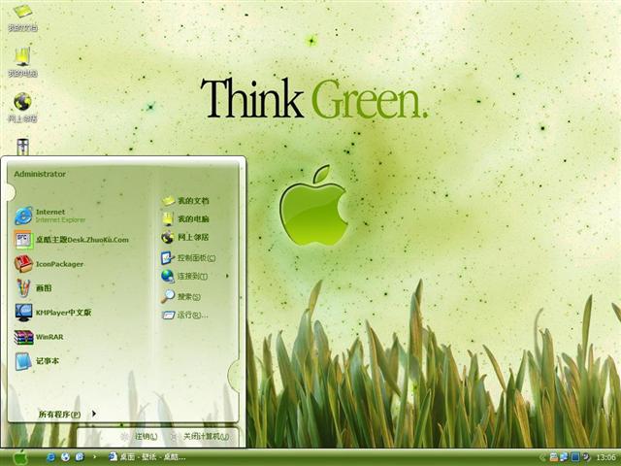Viewport: 621px width, 466px height.
Task: Click the blue square tray icon
Action: tap(575, 457)
